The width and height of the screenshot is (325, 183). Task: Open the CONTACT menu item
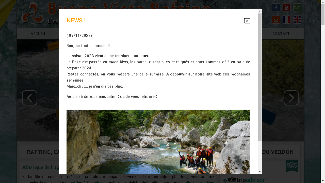coord(281,34)
